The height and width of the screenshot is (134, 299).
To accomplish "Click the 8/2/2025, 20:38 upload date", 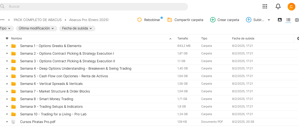I will pos(243,122).
